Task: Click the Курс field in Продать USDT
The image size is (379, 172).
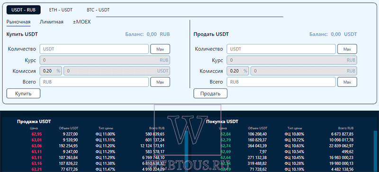Action: coord(292,60)
